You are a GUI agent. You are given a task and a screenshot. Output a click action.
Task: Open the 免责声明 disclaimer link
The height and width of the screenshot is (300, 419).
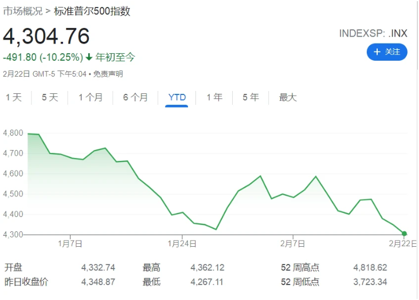coord(108,74)
